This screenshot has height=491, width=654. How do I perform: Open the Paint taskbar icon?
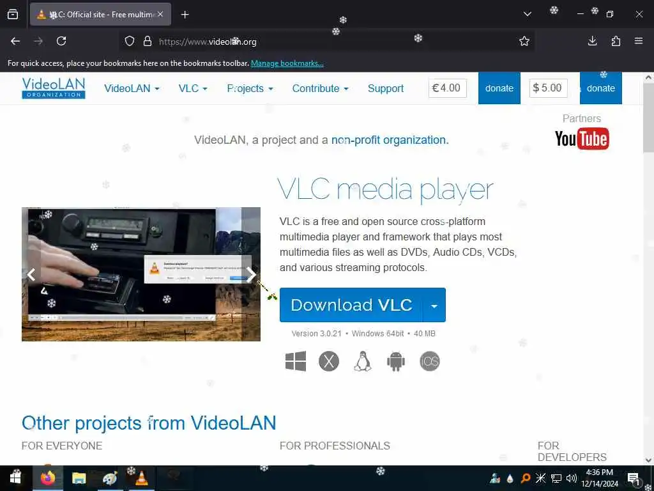click(109, 478)
